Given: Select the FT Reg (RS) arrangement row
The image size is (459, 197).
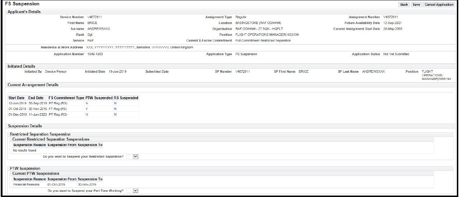Looking at the screenshot, I should [58, 109].
